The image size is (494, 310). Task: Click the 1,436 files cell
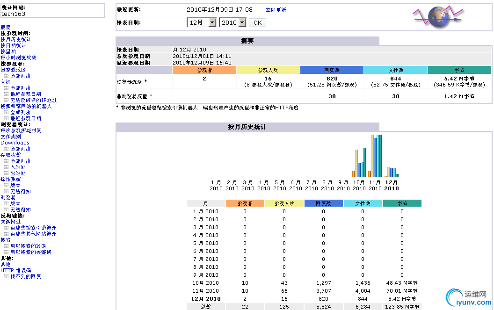tap(363, 283)
